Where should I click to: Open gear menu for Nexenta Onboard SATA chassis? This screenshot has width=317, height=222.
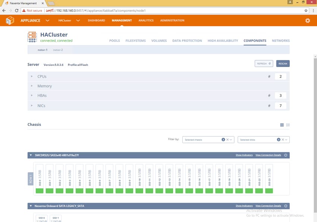coord(285,206)
